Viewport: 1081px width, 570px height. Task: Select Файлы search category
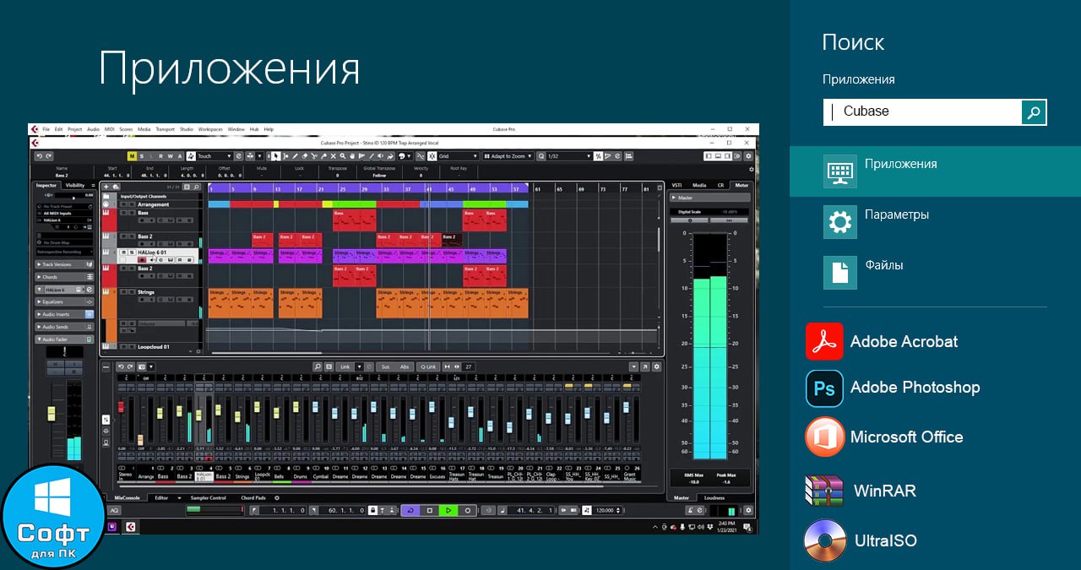935,272
